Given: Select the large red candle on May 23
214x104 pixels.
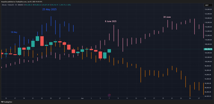Looking at the screenshot, I should tap(42, 41).
